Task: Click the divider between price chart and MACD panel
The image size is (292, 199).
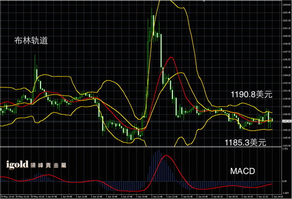Action: point(141,147)
